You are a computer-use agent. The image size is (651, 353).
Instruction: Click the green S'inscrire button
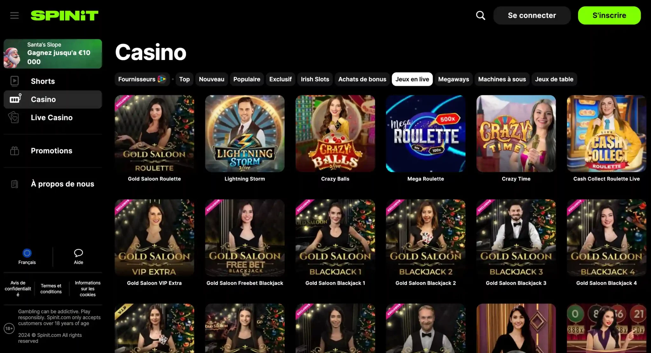tap(609, 16)
